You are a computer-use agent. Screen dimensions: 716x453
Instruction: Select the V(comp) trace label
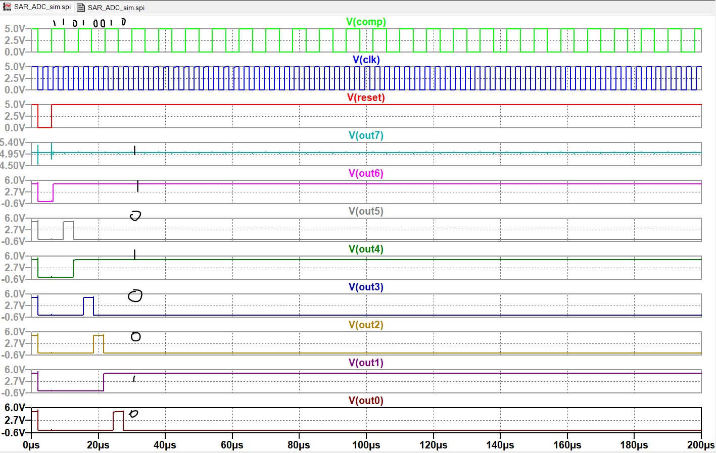click(x=366, y=22)
